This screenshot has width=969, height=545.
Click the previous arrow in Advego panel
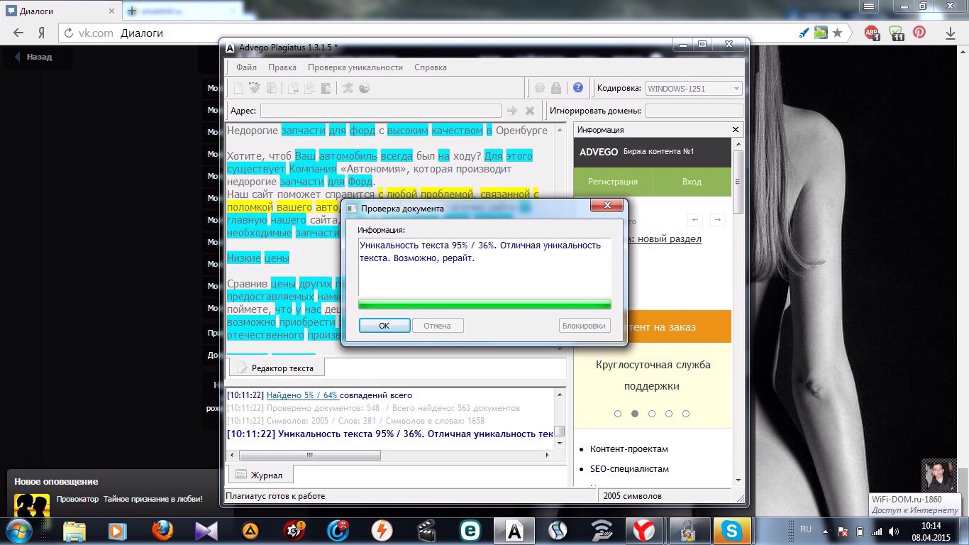coord(696,220)
